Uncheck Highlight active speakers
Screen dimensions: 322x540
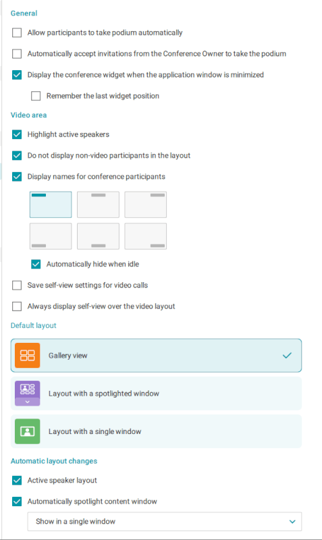coord(17,134)
